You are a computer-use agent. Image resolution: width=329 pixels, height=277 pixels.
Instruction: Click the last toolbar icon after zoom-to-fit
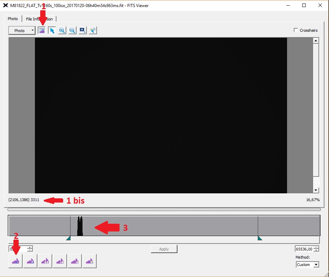(93, 30)
